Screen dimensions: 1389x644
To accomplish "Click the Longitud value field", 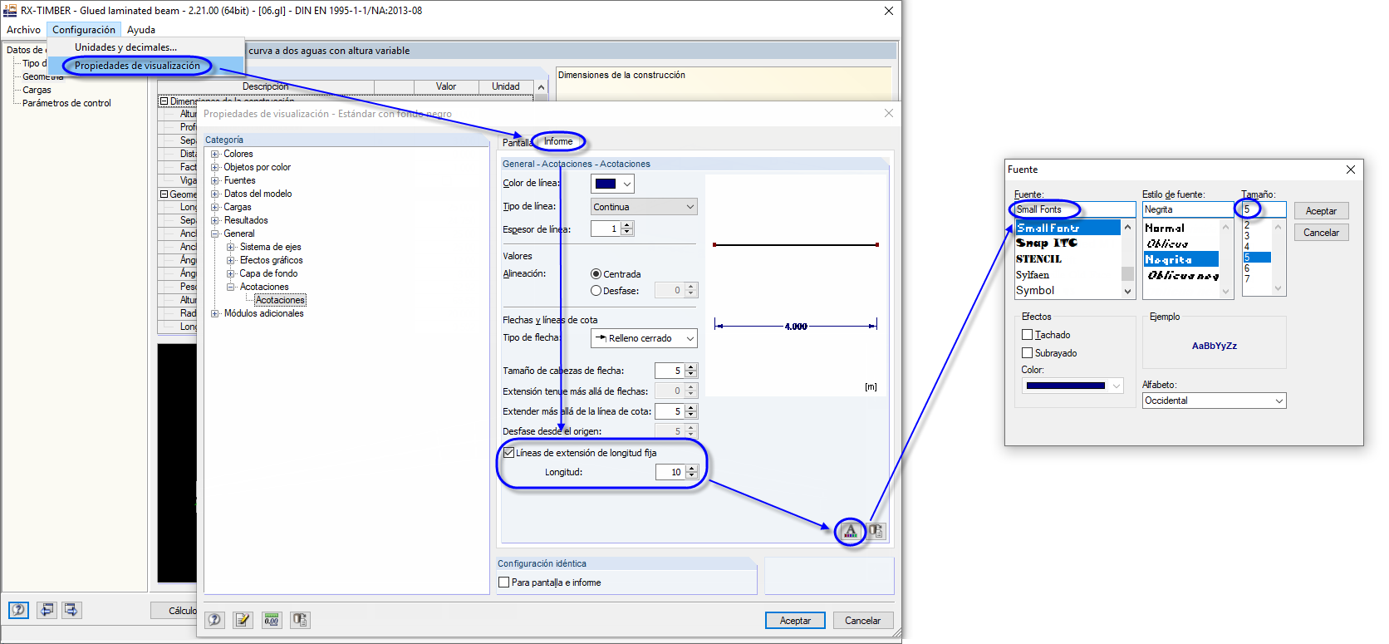I will (670, 472).
